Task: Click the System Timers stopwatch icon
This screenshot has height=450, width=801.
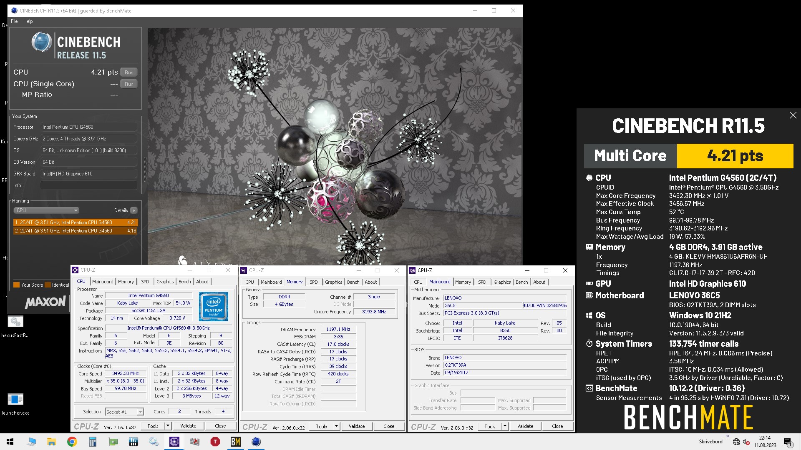Action: 589,344
